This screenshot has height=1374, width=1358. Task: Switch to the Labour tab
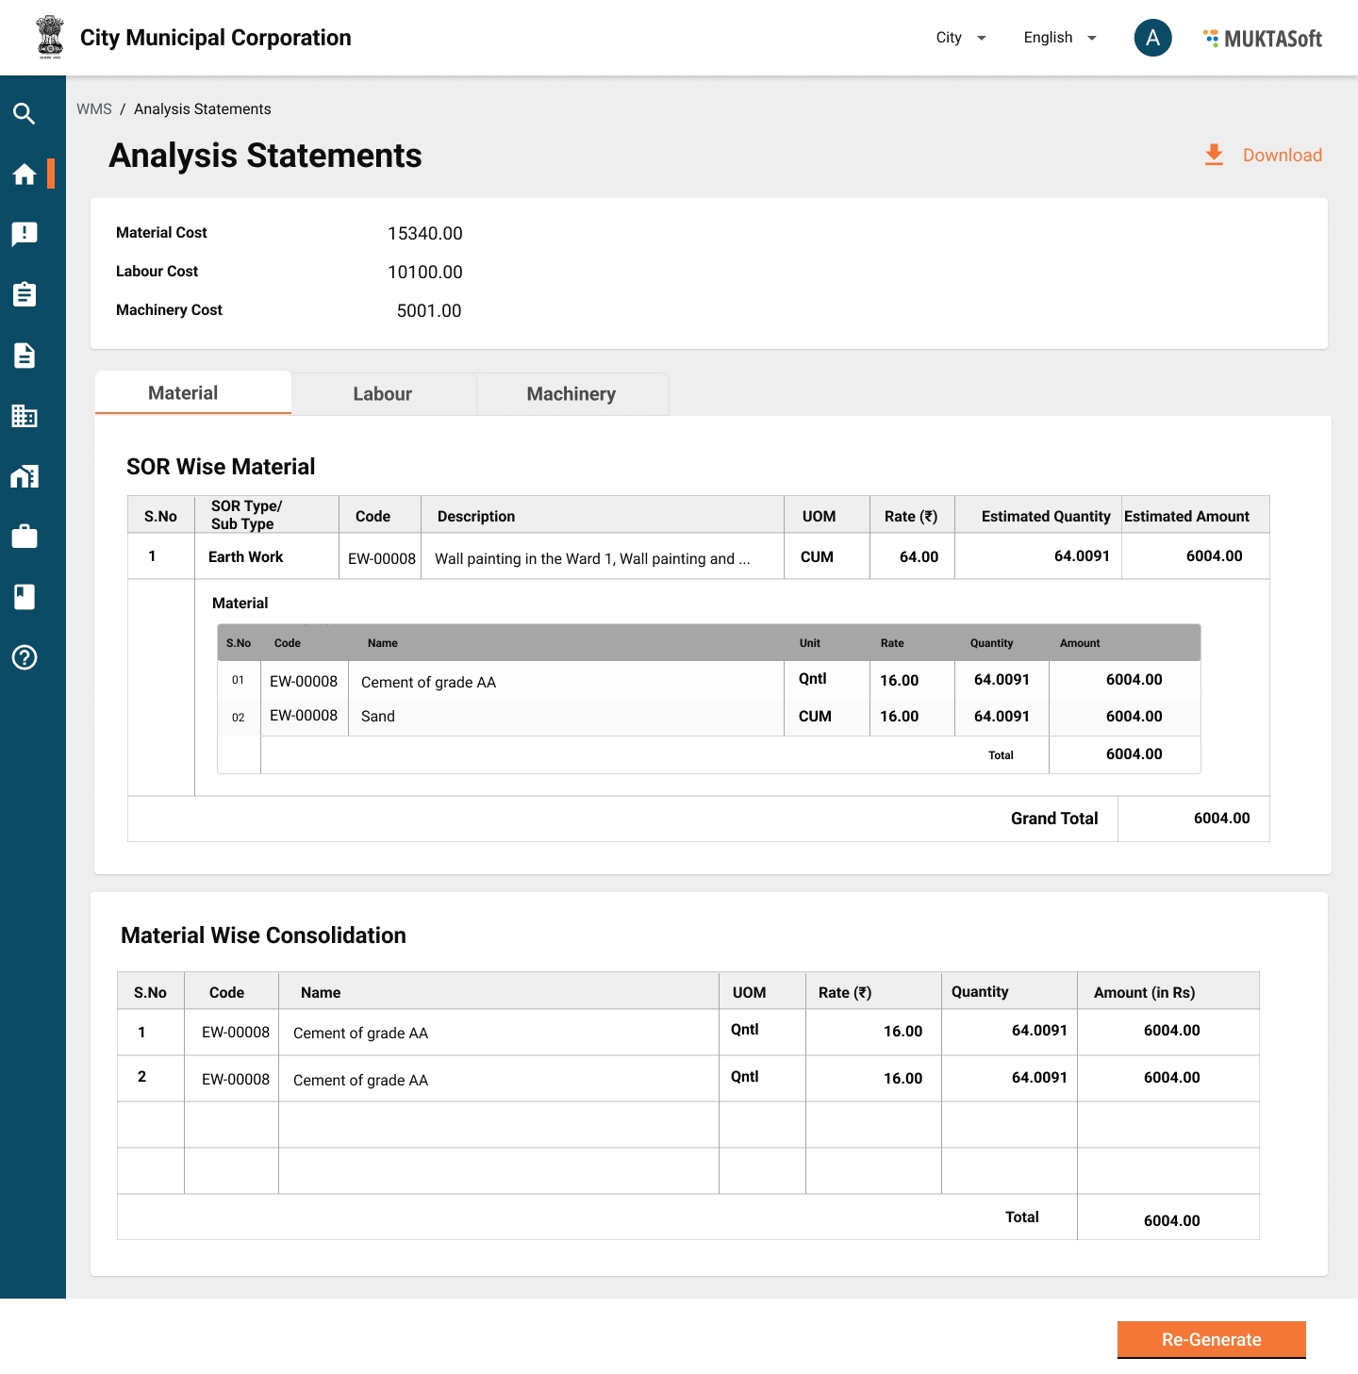[x=382, y=394]
